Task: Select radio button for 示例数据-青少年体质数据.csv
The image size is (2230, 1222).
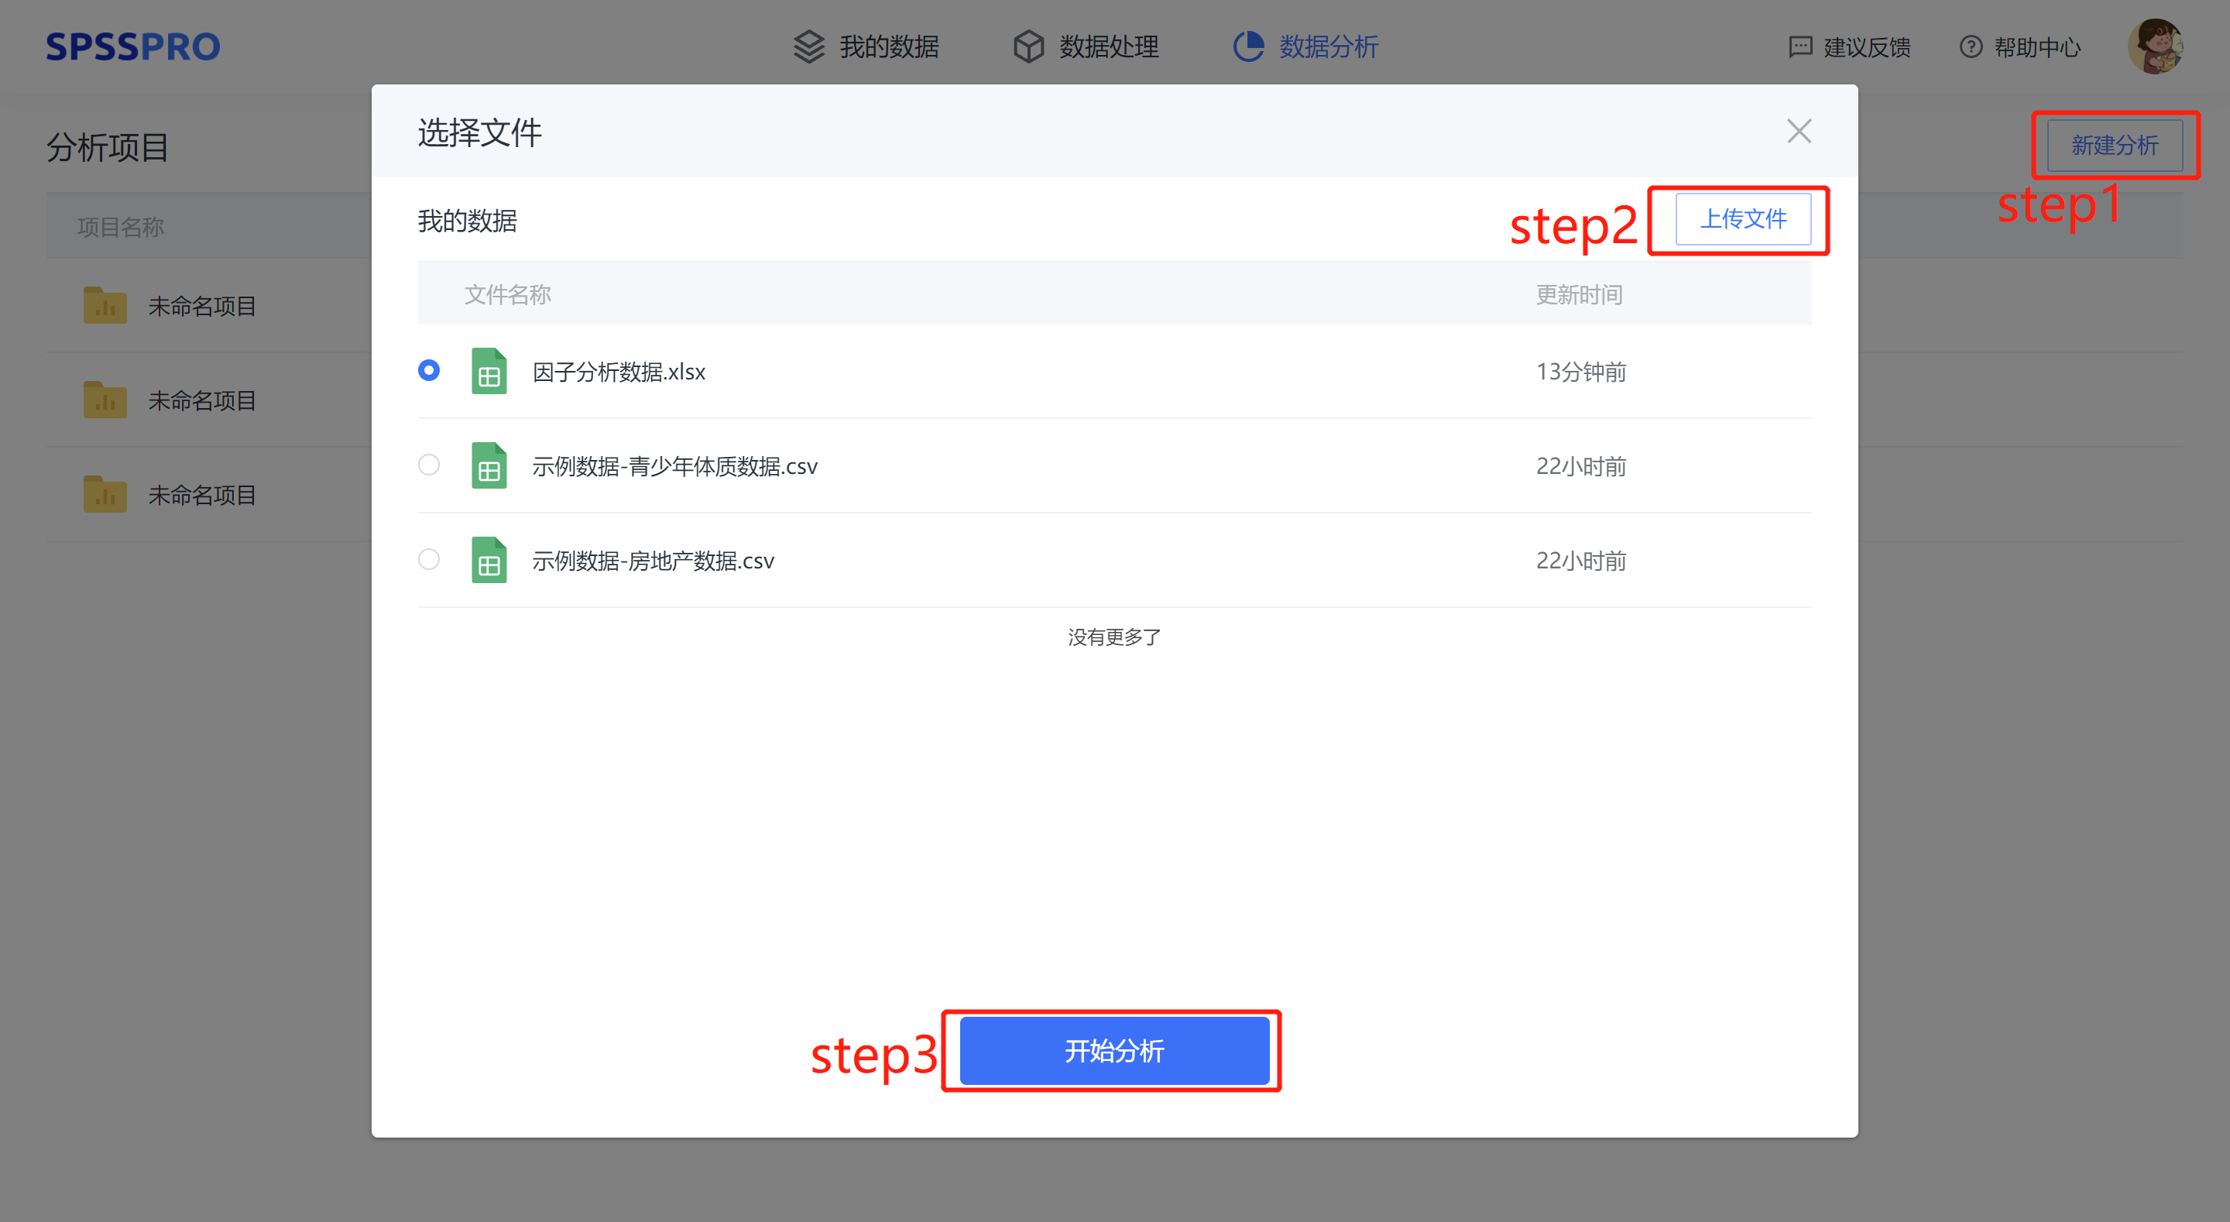Action: point(428,465)
